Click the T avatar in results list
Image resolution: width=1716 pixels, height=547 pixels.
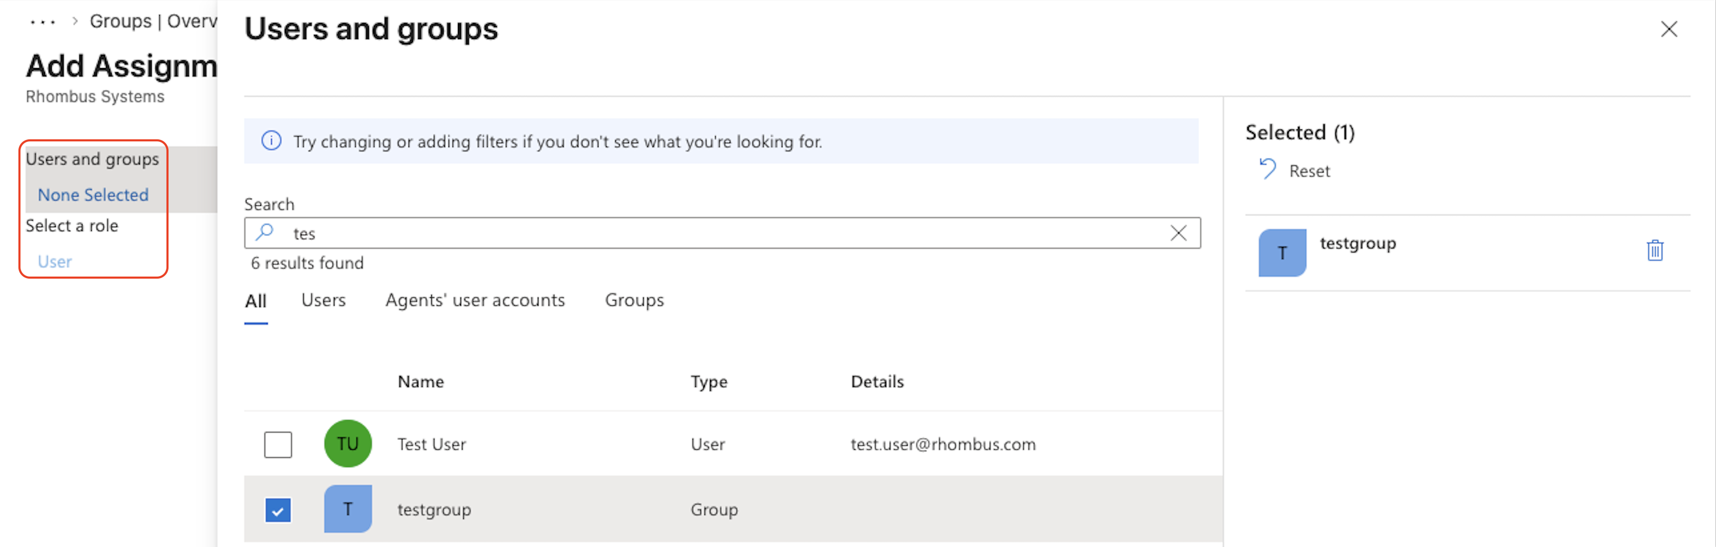[x=348, y=509]
